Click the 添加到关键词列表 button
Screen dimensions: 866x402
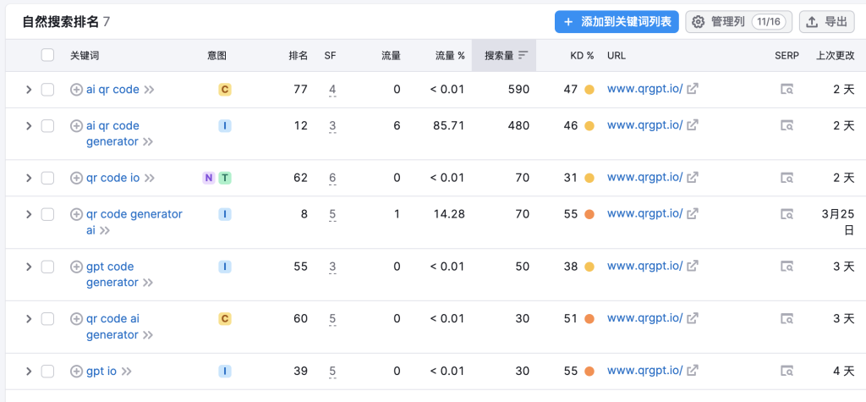(617, 22)
